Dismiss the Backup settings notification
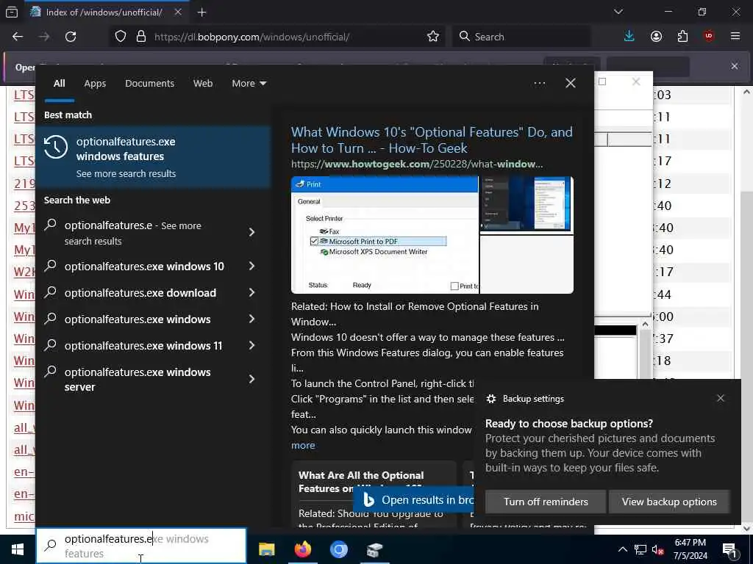The image size is (753, 564). [721, 398]
